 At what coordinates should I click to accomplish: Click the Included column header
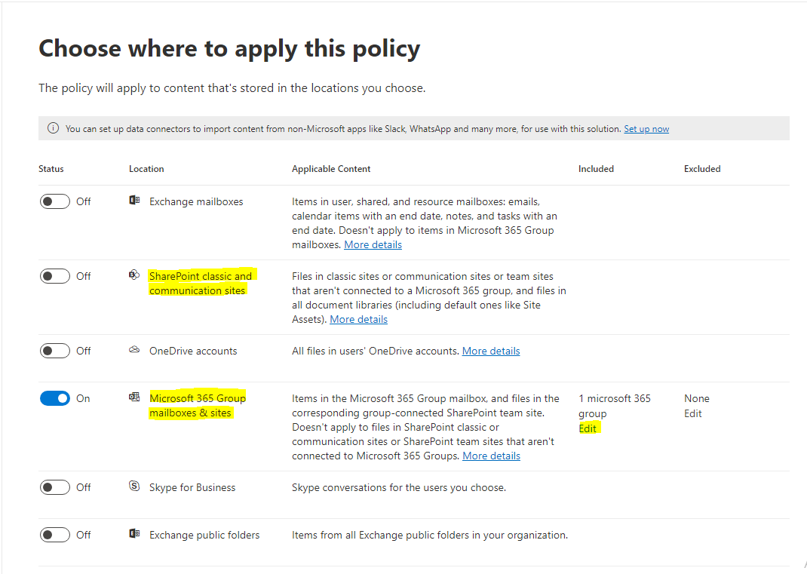[x=596, y=169]
